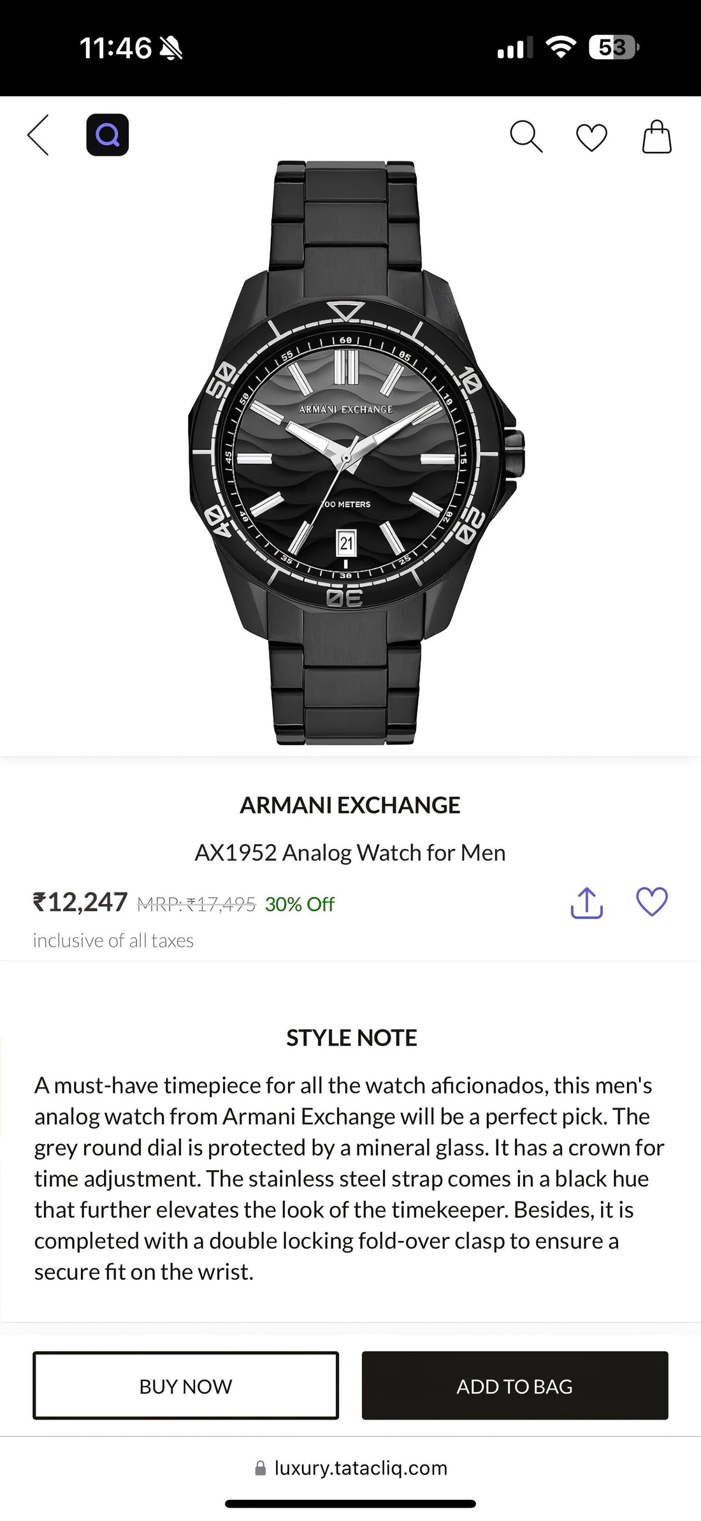Screen dimensions: 701x1521
Task: Tap the purple Q logo icon
Action: pyautogui.click(x=107, y=135)
